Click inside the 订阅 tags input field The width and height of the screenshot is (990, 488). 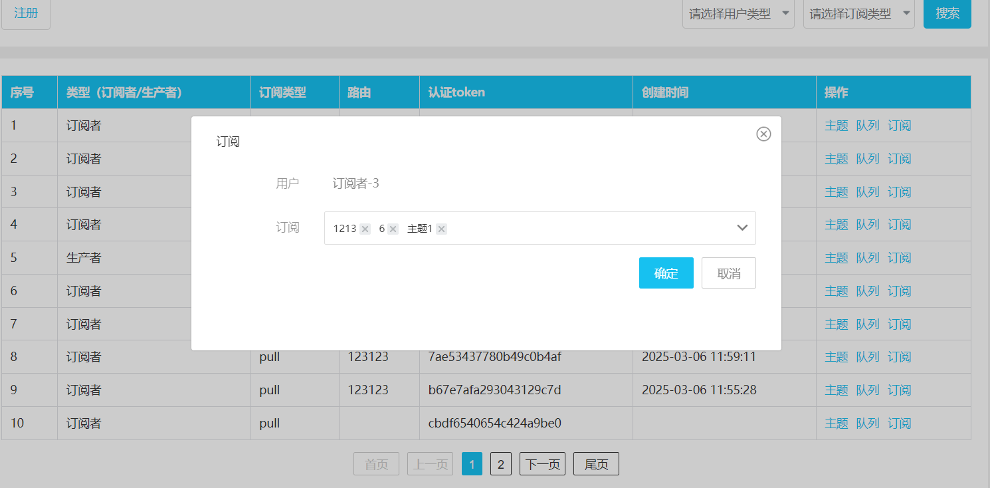585,228
